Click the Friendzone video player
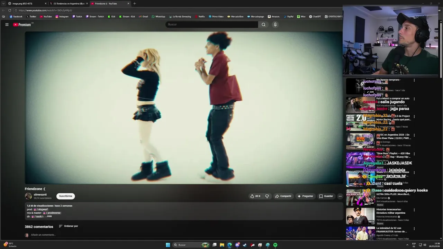 click(184, 108)
